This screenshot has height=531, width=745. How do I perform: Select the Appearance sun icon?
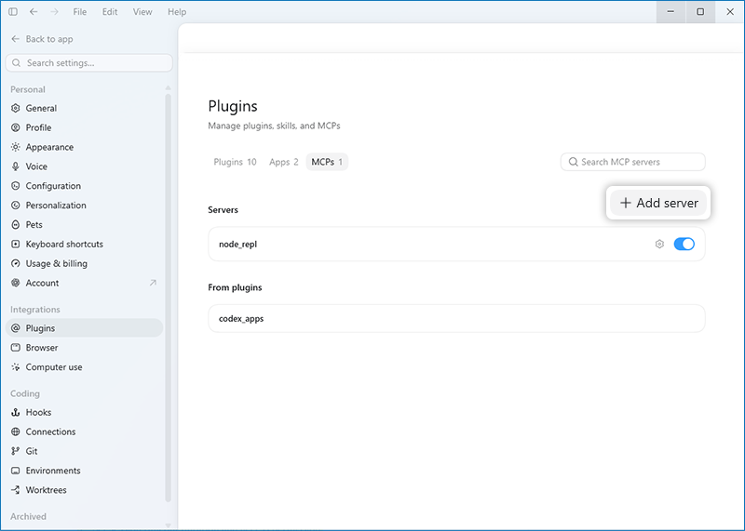tap(16, 147)
